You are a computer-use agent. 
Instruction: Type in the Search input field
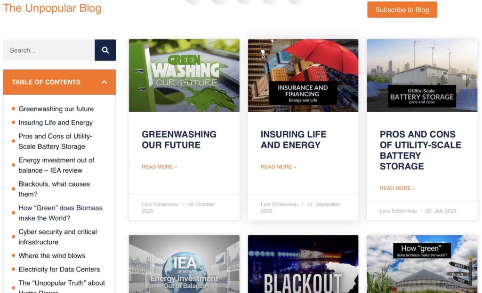pyautogui.click(x=49, y=50)
